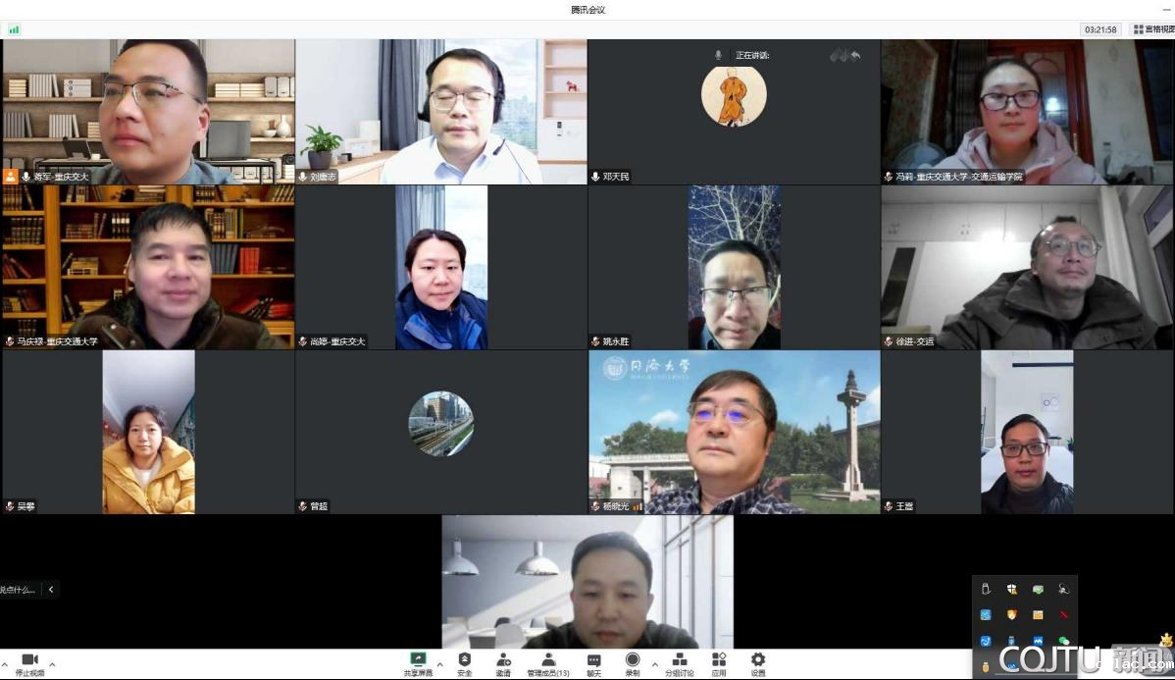
Task: Expand recording options arrow beside 录制
Action: [653, 665]
